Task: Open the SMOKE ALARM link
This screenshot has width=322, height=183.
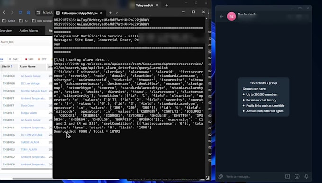Action: 30,142
